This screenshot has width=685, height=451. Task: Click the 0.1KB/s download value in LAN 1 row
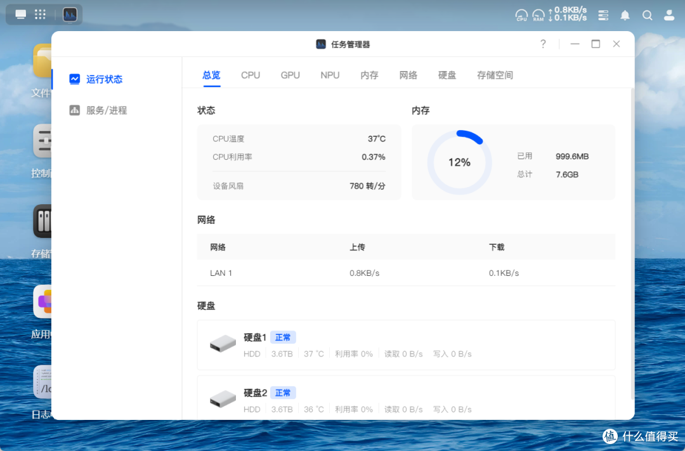504,273
